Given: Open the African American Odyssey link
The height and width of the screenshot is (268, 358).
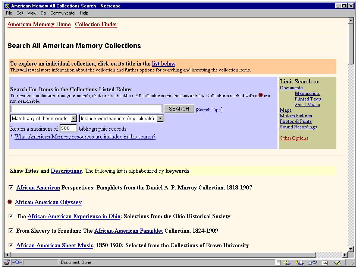Looking at the screenshot, I should [x=48, y=202].
